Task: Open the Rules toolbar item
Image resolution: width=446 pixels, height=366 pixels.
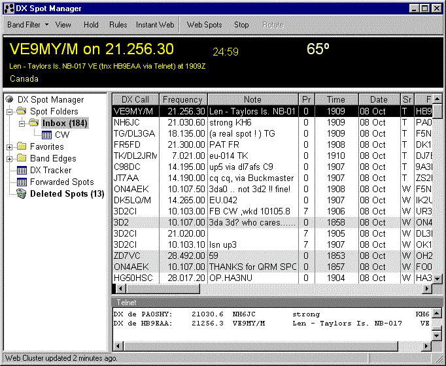Action: 118,25
